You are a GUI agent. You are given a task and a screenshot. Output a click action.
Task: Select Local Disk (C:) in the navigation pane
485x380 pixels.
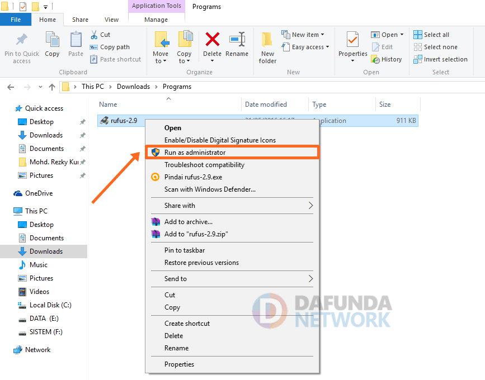tap(50, 305)
